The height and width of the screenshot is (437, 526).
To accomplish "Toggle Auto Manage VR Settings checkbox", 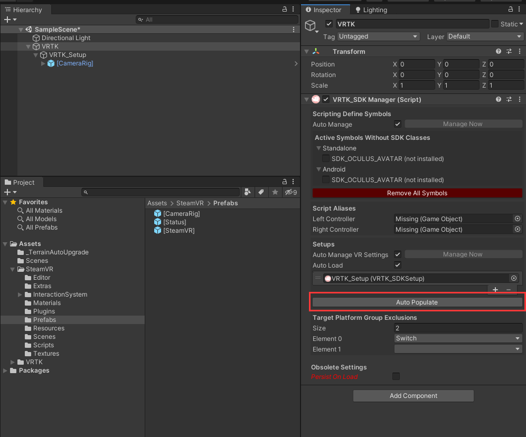I will (398, 254).
